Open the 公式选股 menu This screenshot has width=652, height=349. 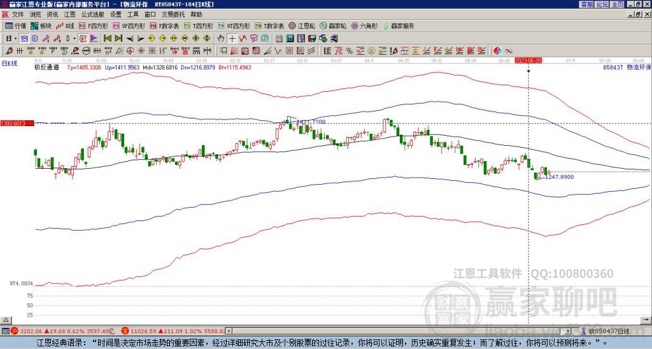pyautogui.click(x=93, y=15)
